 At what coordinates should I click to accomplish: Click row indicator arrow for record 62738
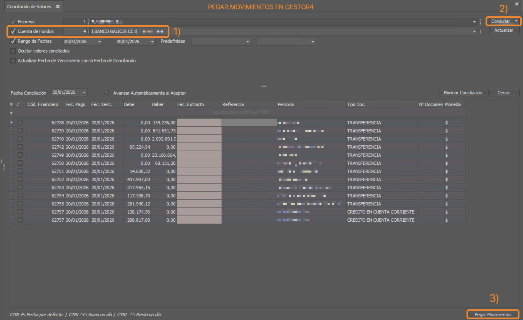click(11, 122)
